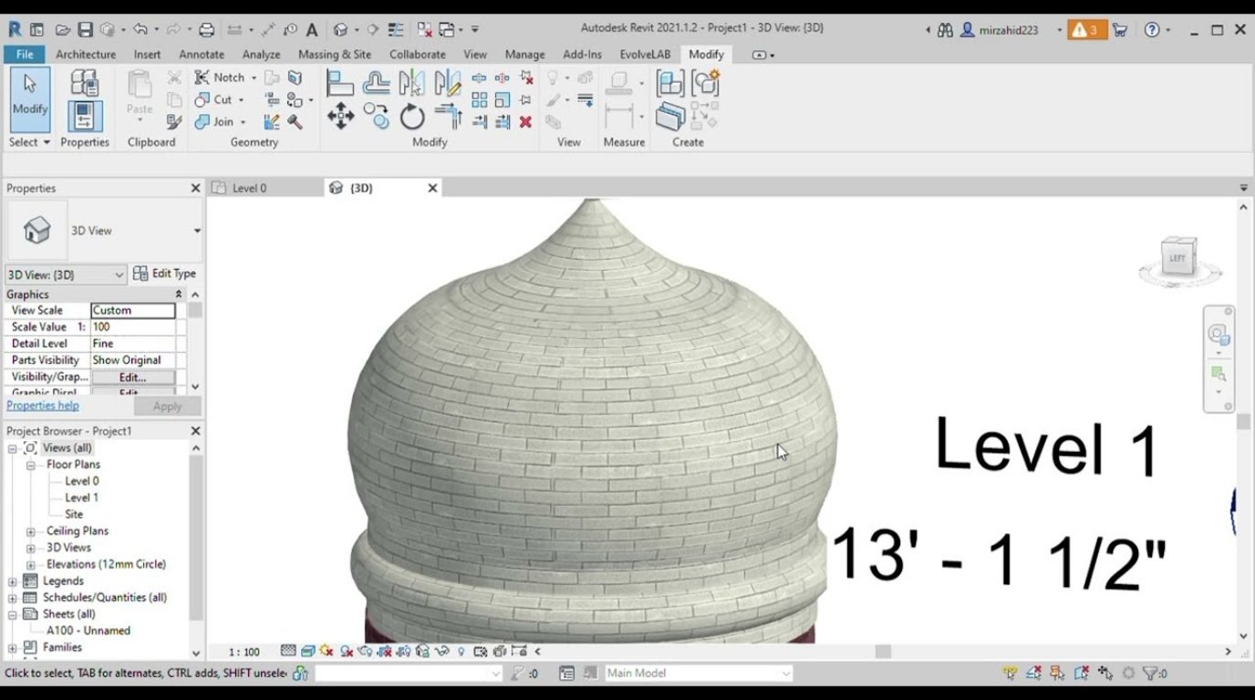Select the Copy tool with two circles
Viewport: 1255px width, 700px height.
click(376, 116)
